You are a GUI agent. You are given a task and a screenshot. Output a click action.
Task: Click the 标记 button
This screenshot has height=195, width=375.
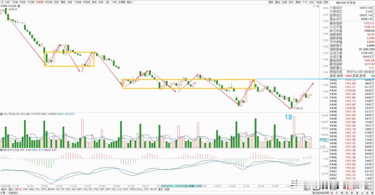point(312,2)
